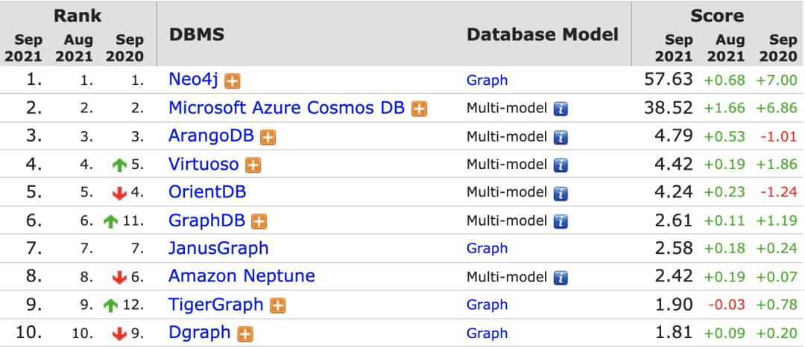Click the Multi-model text in Cosmos DB row
Viewport: 805px width, 347px height.
507,109
